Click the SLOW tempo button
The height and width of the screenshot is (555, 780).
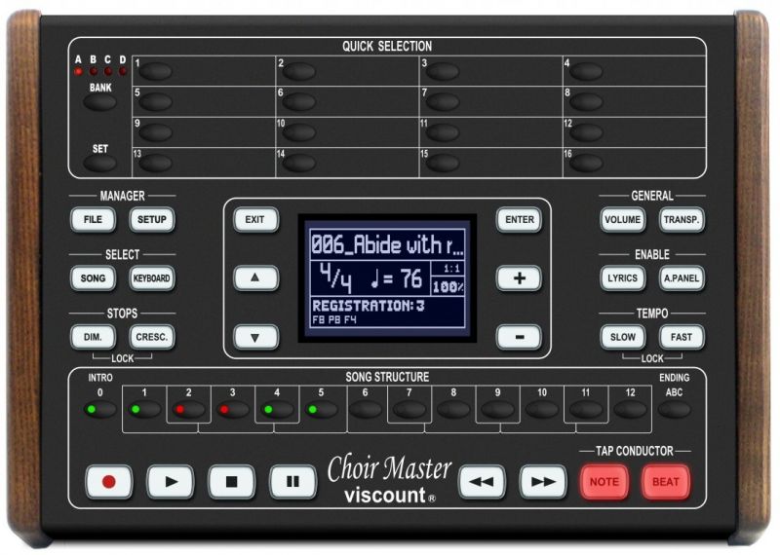pos(622,337)
